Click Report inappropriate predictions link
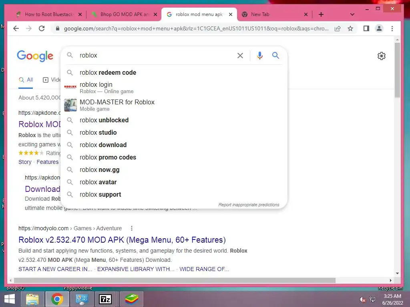This screenshot has width=410, height=307. tap(249, 205)
